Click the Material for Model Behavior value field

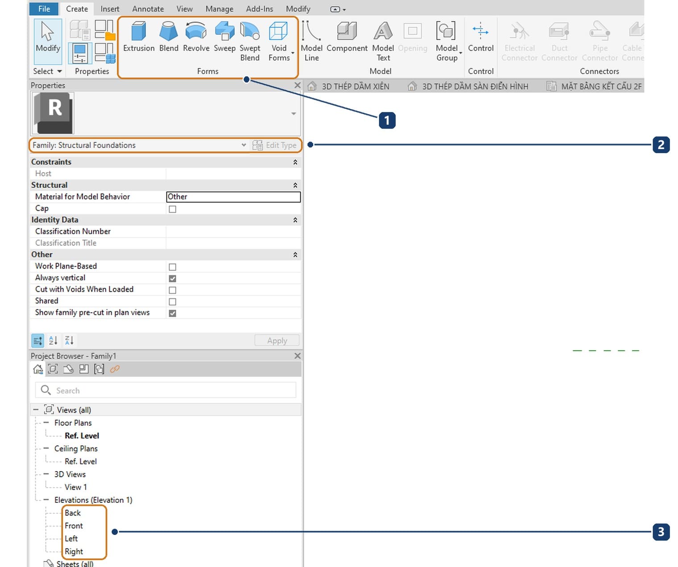(233, 197)
